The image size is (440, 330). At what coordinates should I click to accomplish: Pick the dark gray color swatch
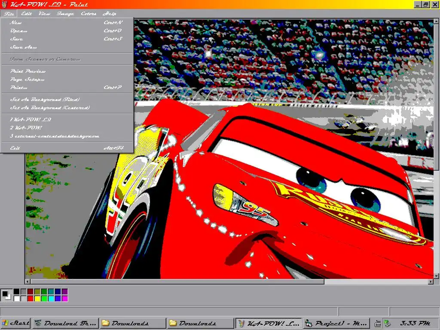(24, 292)
